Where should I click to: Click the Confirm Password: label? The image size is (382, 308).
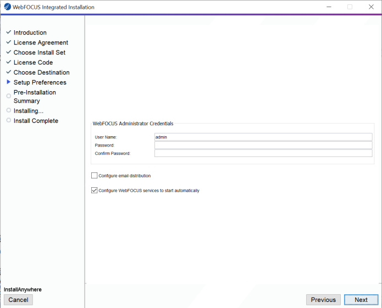[113, 154]
